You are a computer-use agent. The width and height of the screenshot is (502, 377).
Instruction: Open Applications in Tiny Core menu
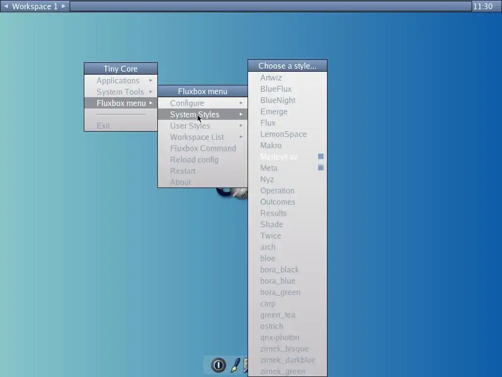pyautogui.click(x=121, y=81)
